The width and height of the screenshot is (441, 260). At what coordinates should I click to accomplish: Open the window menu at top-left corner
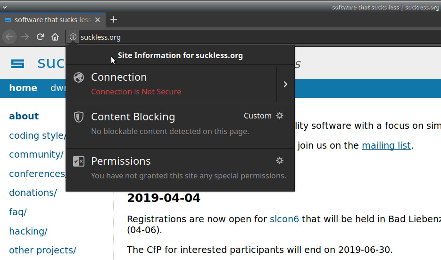4,7
